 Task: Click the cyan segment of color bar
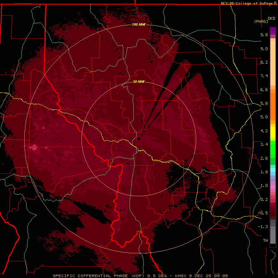click(273, 170)
